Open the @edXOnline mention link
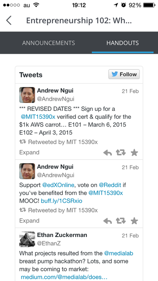 [58, 185]
